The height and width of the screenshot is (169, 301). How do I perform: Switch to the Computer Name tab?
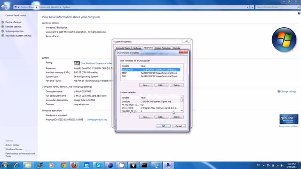tap(123, 48)
